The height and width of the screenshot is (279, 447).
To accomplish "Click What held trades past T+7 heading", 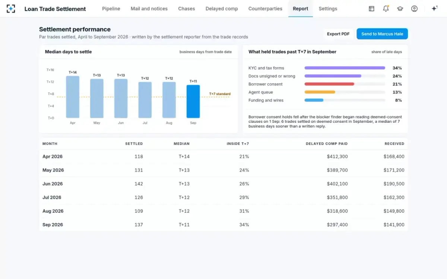I will click(292, 52).
